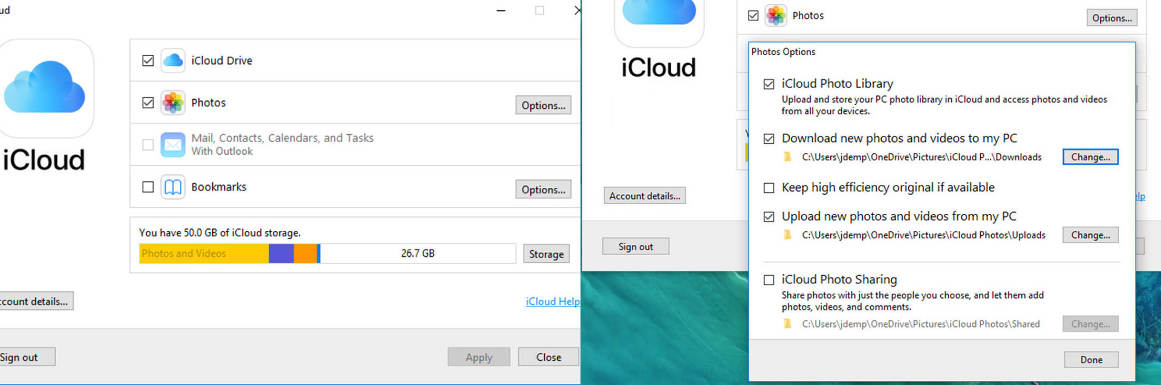Click the 'With Outlook' label
Screen dimensions: 1161x385
[x=222, y=151]
